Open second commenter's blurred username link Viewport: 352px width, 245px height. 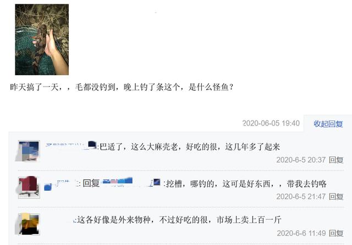coord(60,184)
